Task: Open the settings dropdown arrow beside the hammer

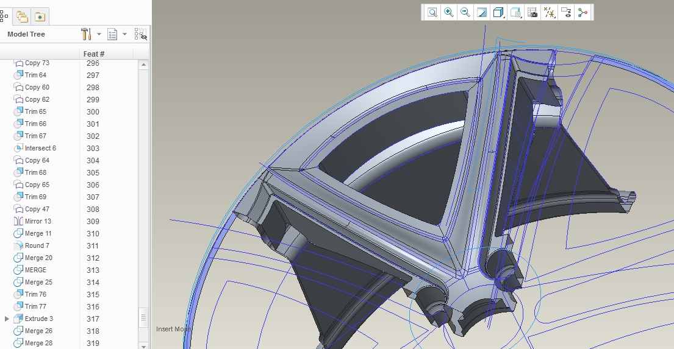Action: tap(99, 34)
